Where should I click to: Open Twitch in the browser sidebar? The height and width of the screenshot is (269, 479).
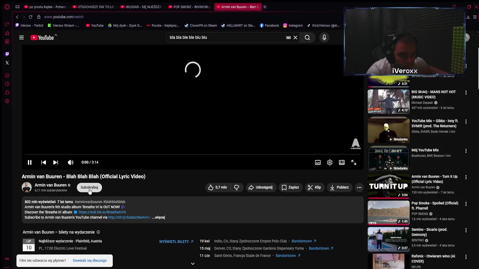coord(7,54)
